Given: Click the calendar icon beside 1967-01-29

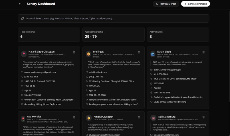Looking at the screenshot, I should (x=22, y=86).
